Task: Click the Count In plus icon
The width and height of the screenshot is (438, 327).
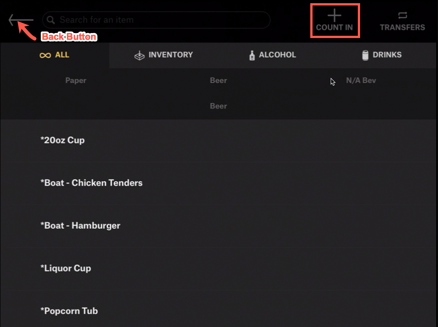Action: click(334, 16)
